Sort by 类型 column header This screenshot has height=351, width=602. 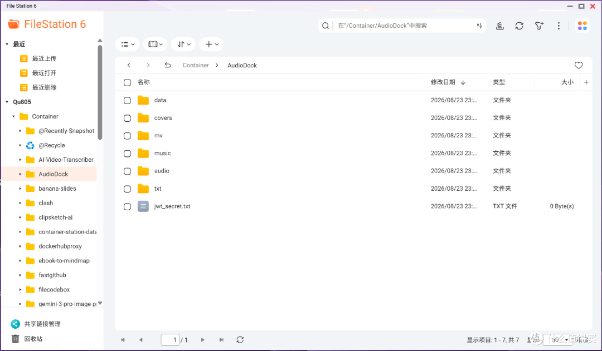[499, 82]
